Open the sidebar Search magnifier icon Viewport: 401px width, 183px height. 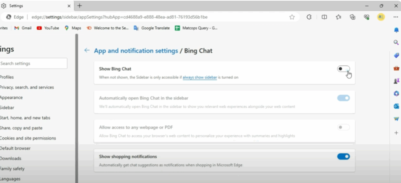click(x=396, y=42)
